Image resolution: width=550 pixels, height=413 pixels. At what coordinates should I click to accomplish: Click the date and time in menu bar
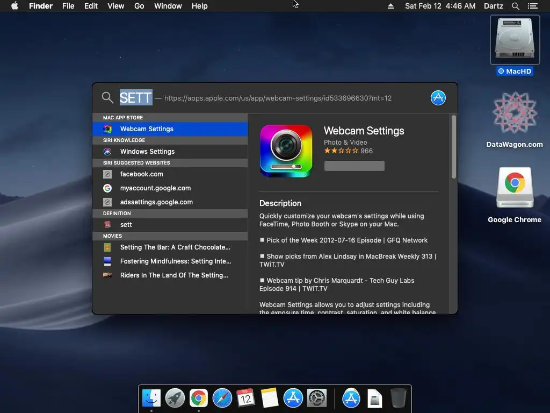point(440,6)
